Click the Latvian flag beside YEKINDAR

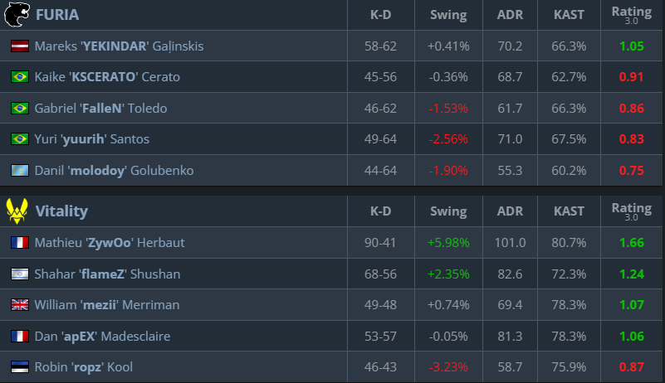pos(20,46)
